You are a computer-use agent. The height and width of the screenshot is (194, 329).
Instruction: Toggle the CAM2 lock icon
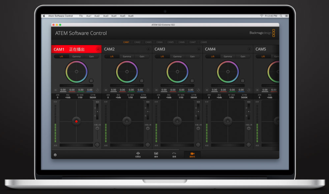point(148,49)
